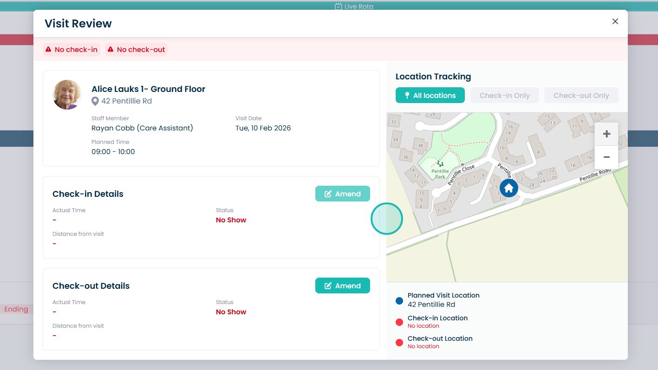Viewport: 658px width, 370px height.
Task: Click the blue Planned Visit Location dot
Action: tap(399, 301)
